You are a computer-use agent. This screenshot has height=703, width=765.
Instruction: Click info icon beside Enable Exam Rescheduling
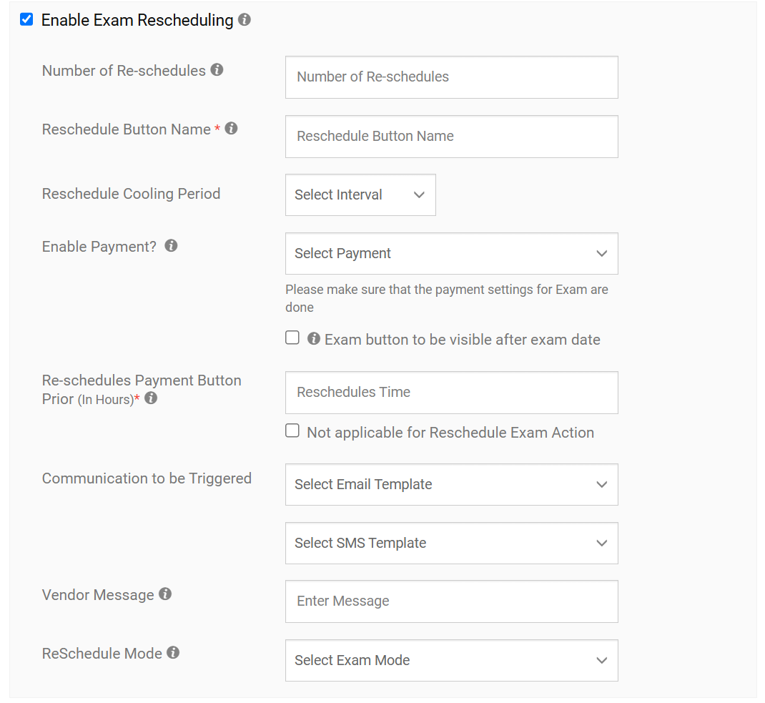(245, 20)
